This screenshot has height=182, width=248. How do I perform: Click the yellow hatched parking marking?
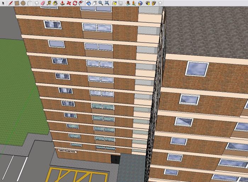[77, 175]
